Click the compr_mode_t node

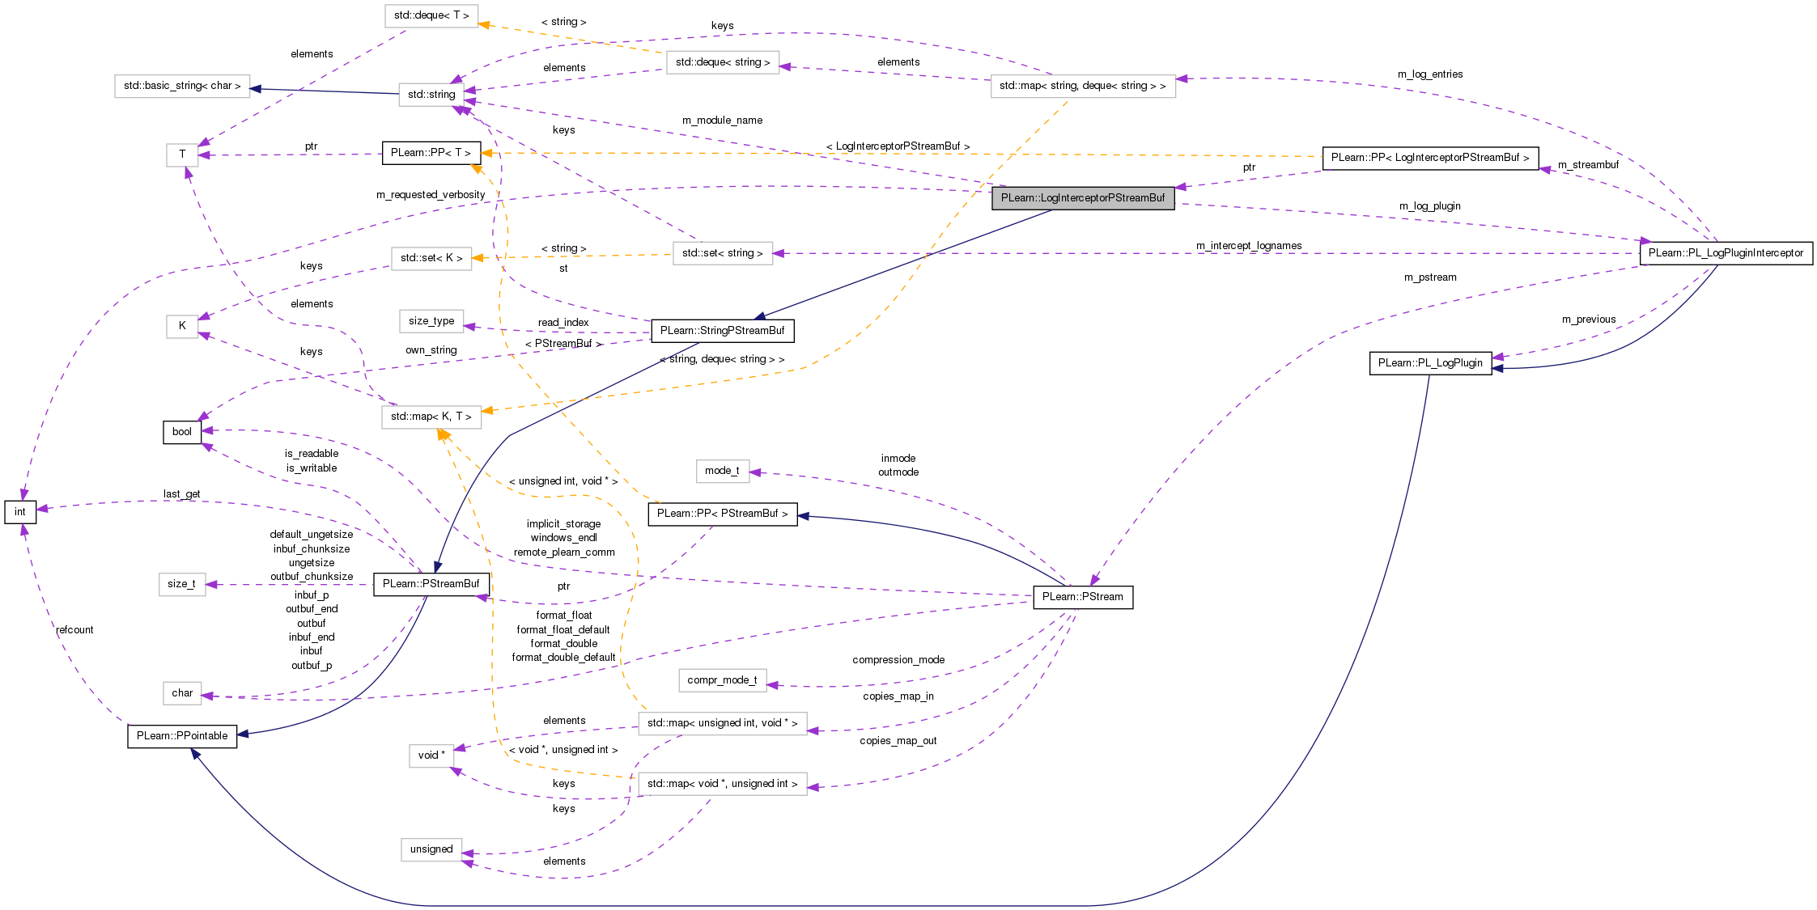722,680
